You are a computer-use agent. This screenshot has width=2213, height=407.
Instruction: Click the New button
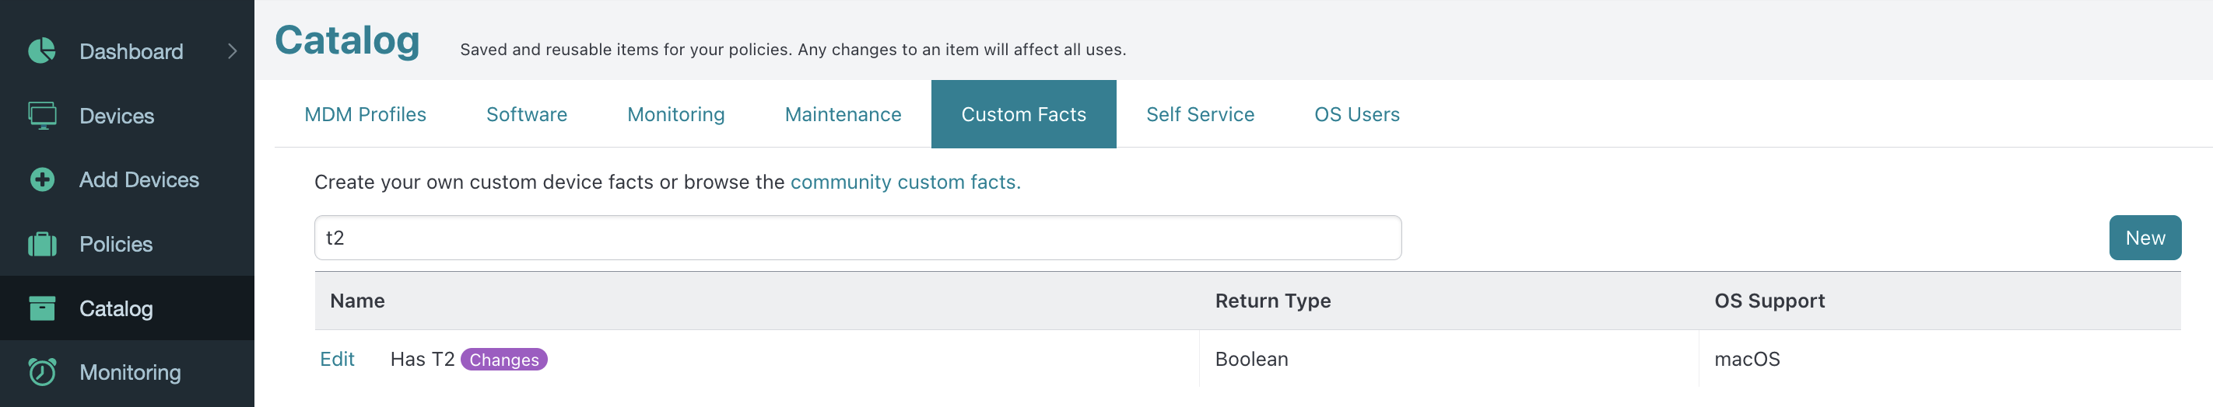click(2145, 238)
